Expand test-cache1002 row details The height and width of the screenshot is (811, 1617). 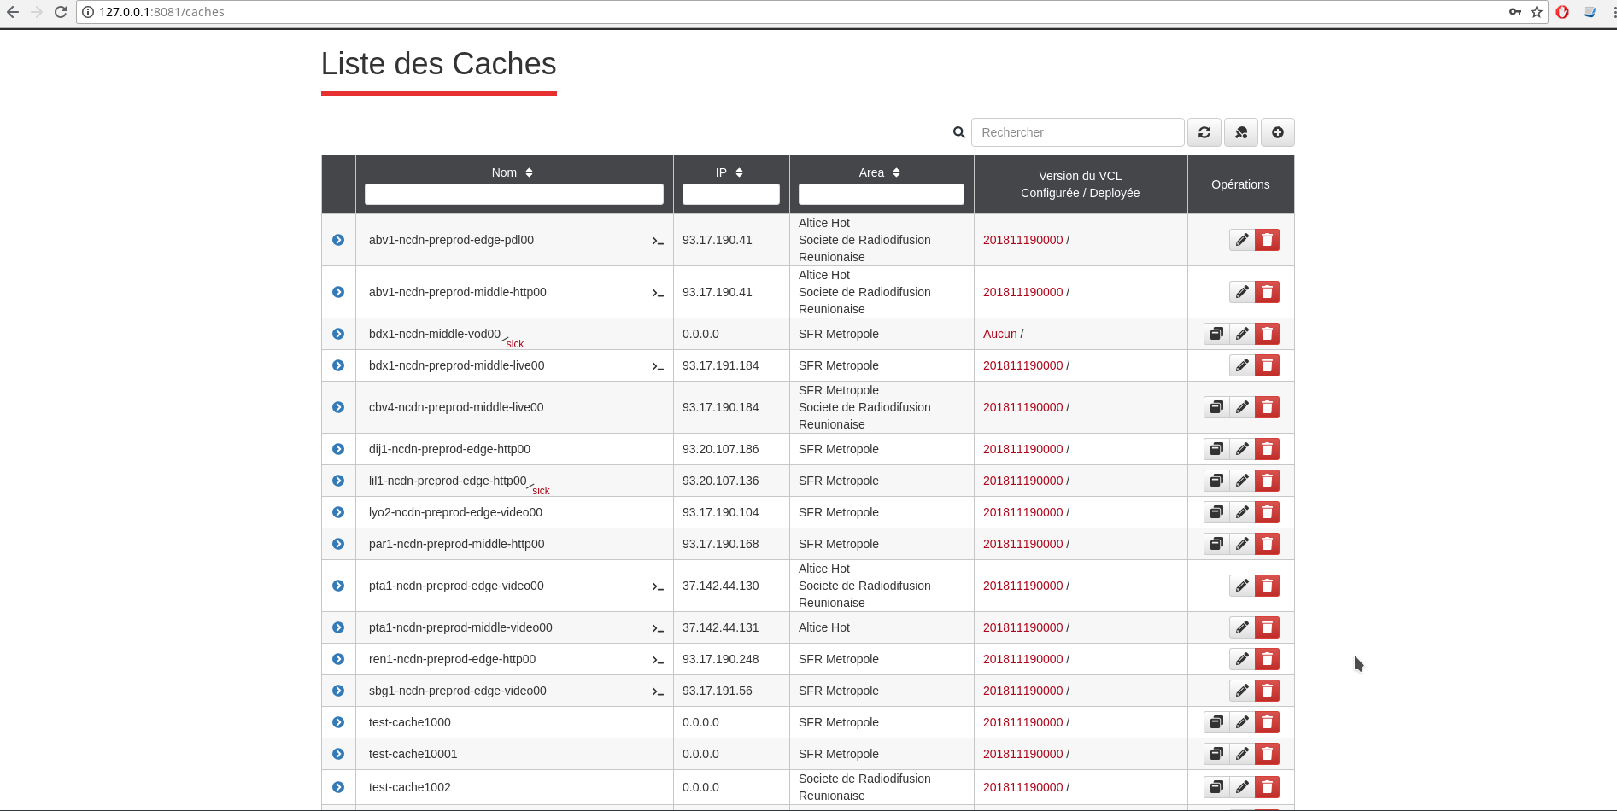tap(338, 787)
